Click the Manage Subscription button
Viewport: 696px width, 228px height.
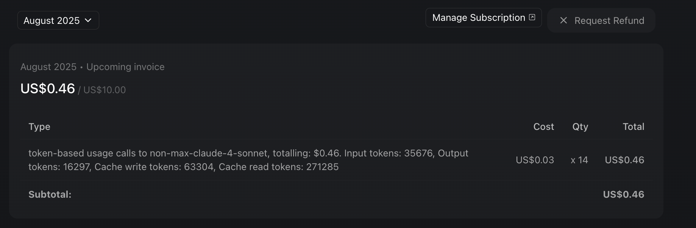coord(479,18)
